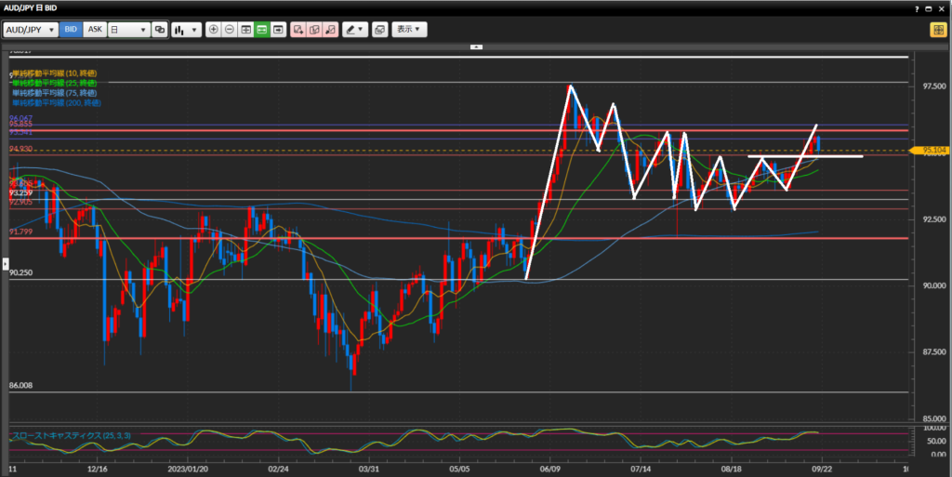This screenshot has width=952, height=477.
Task: Toggle the green horizontal fit button
Action: point(262,30)
